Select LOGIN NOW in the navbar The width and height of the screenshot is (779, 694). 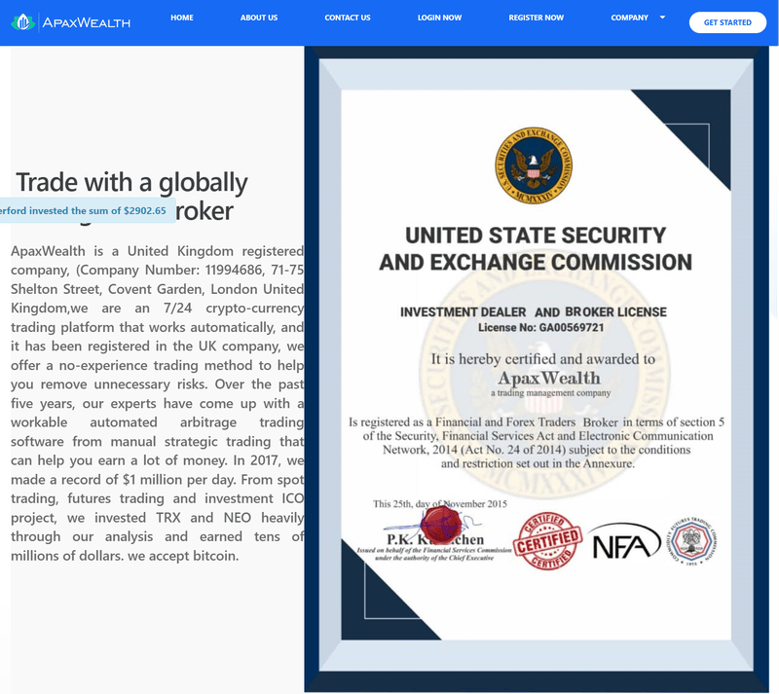click(439, 18)
